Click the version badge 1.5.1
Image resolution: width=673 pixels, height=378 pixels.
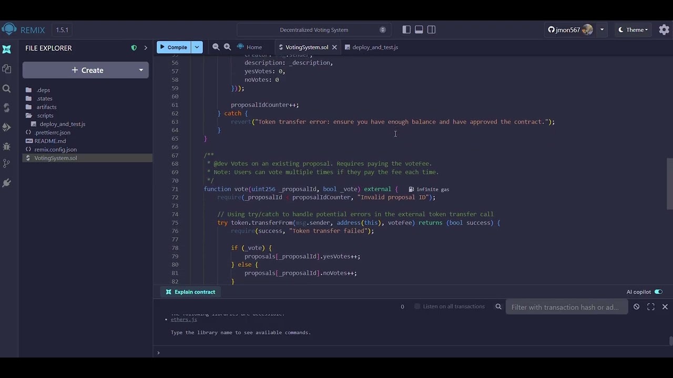pyautogui.click(x=62, y=30)
